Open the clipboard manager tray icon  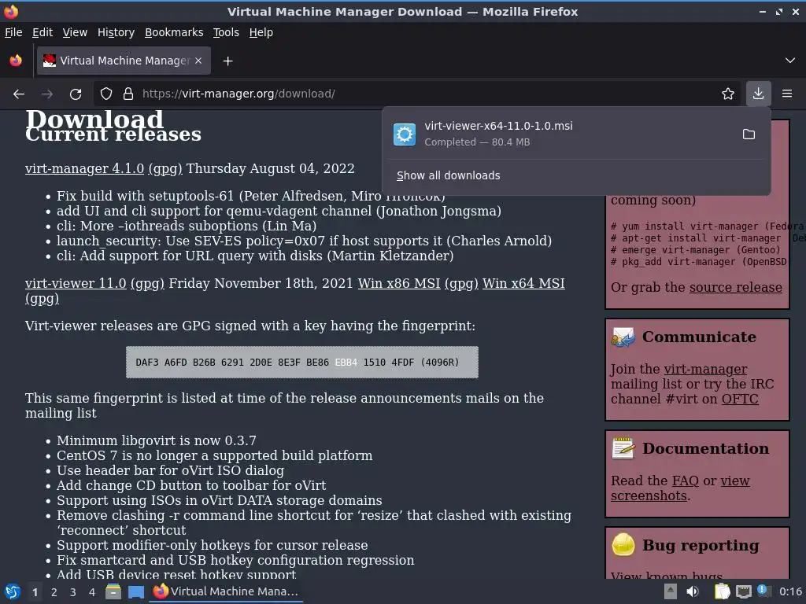coord(723,591)
